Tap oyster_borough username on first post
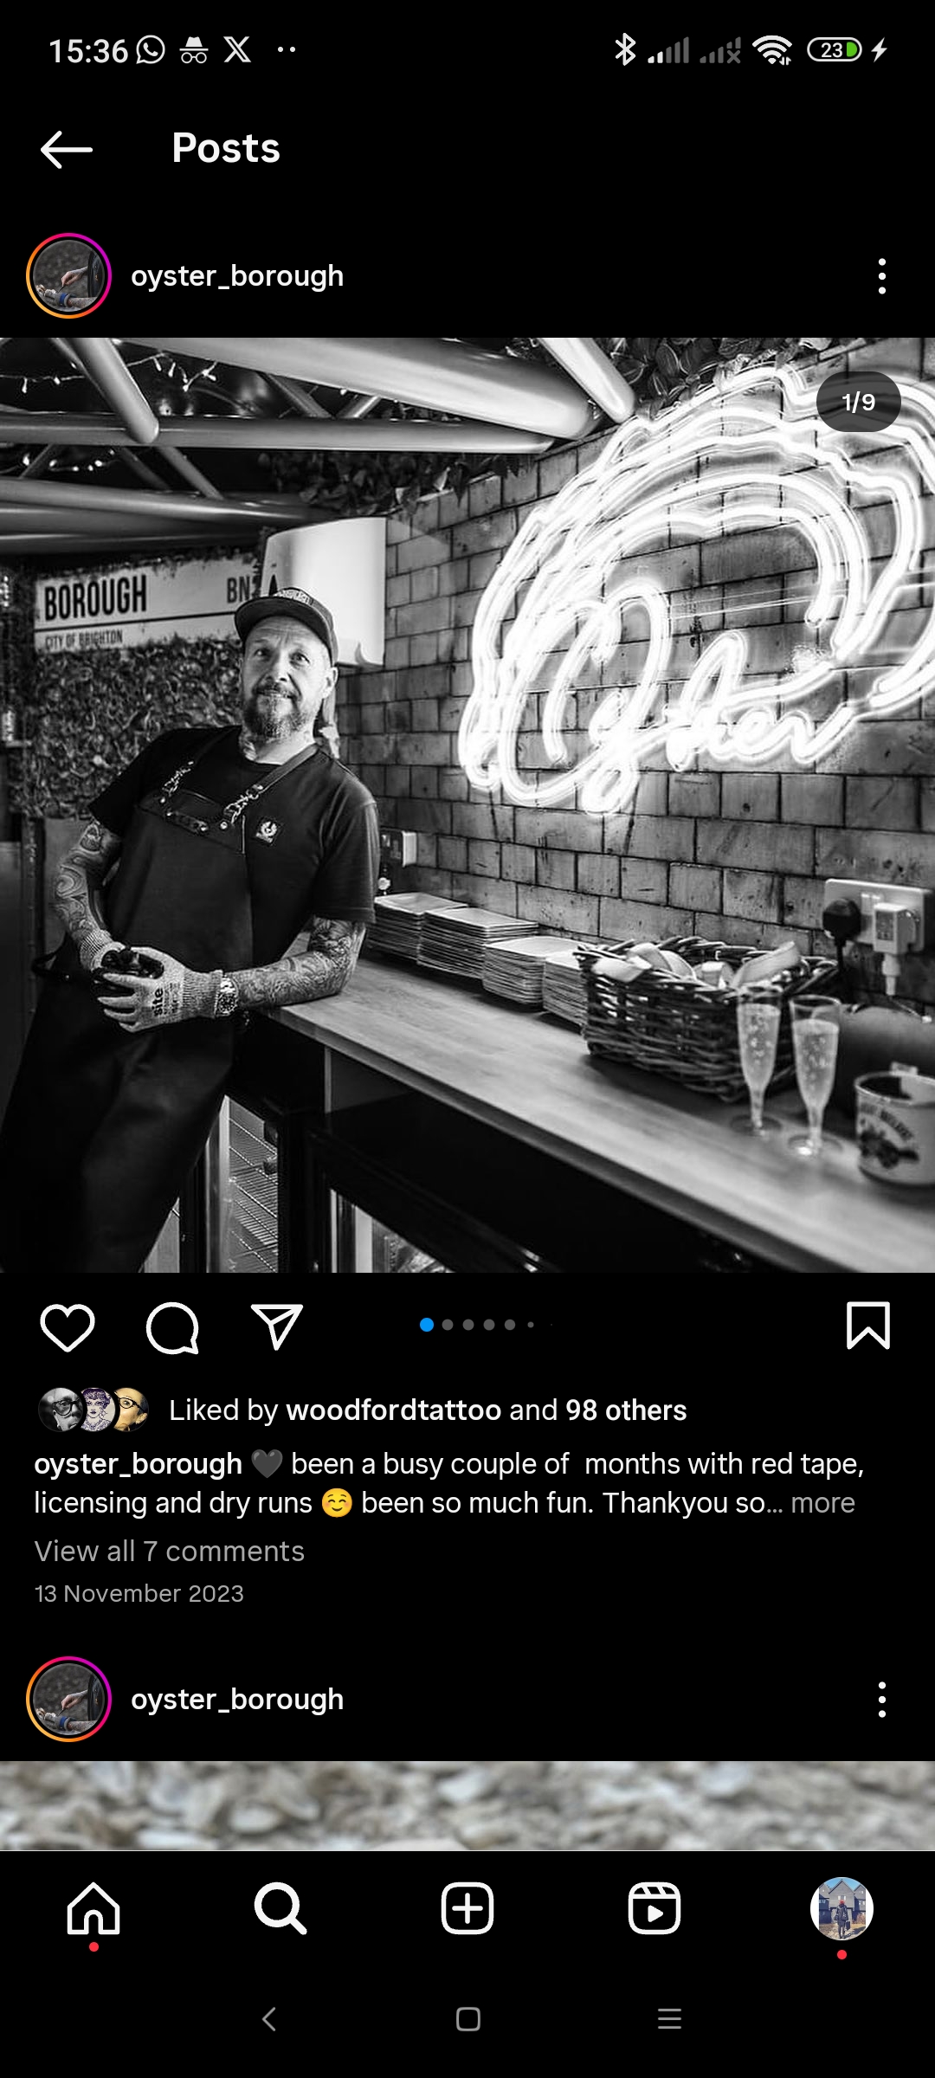935x2078 pixels. [237, 276]
